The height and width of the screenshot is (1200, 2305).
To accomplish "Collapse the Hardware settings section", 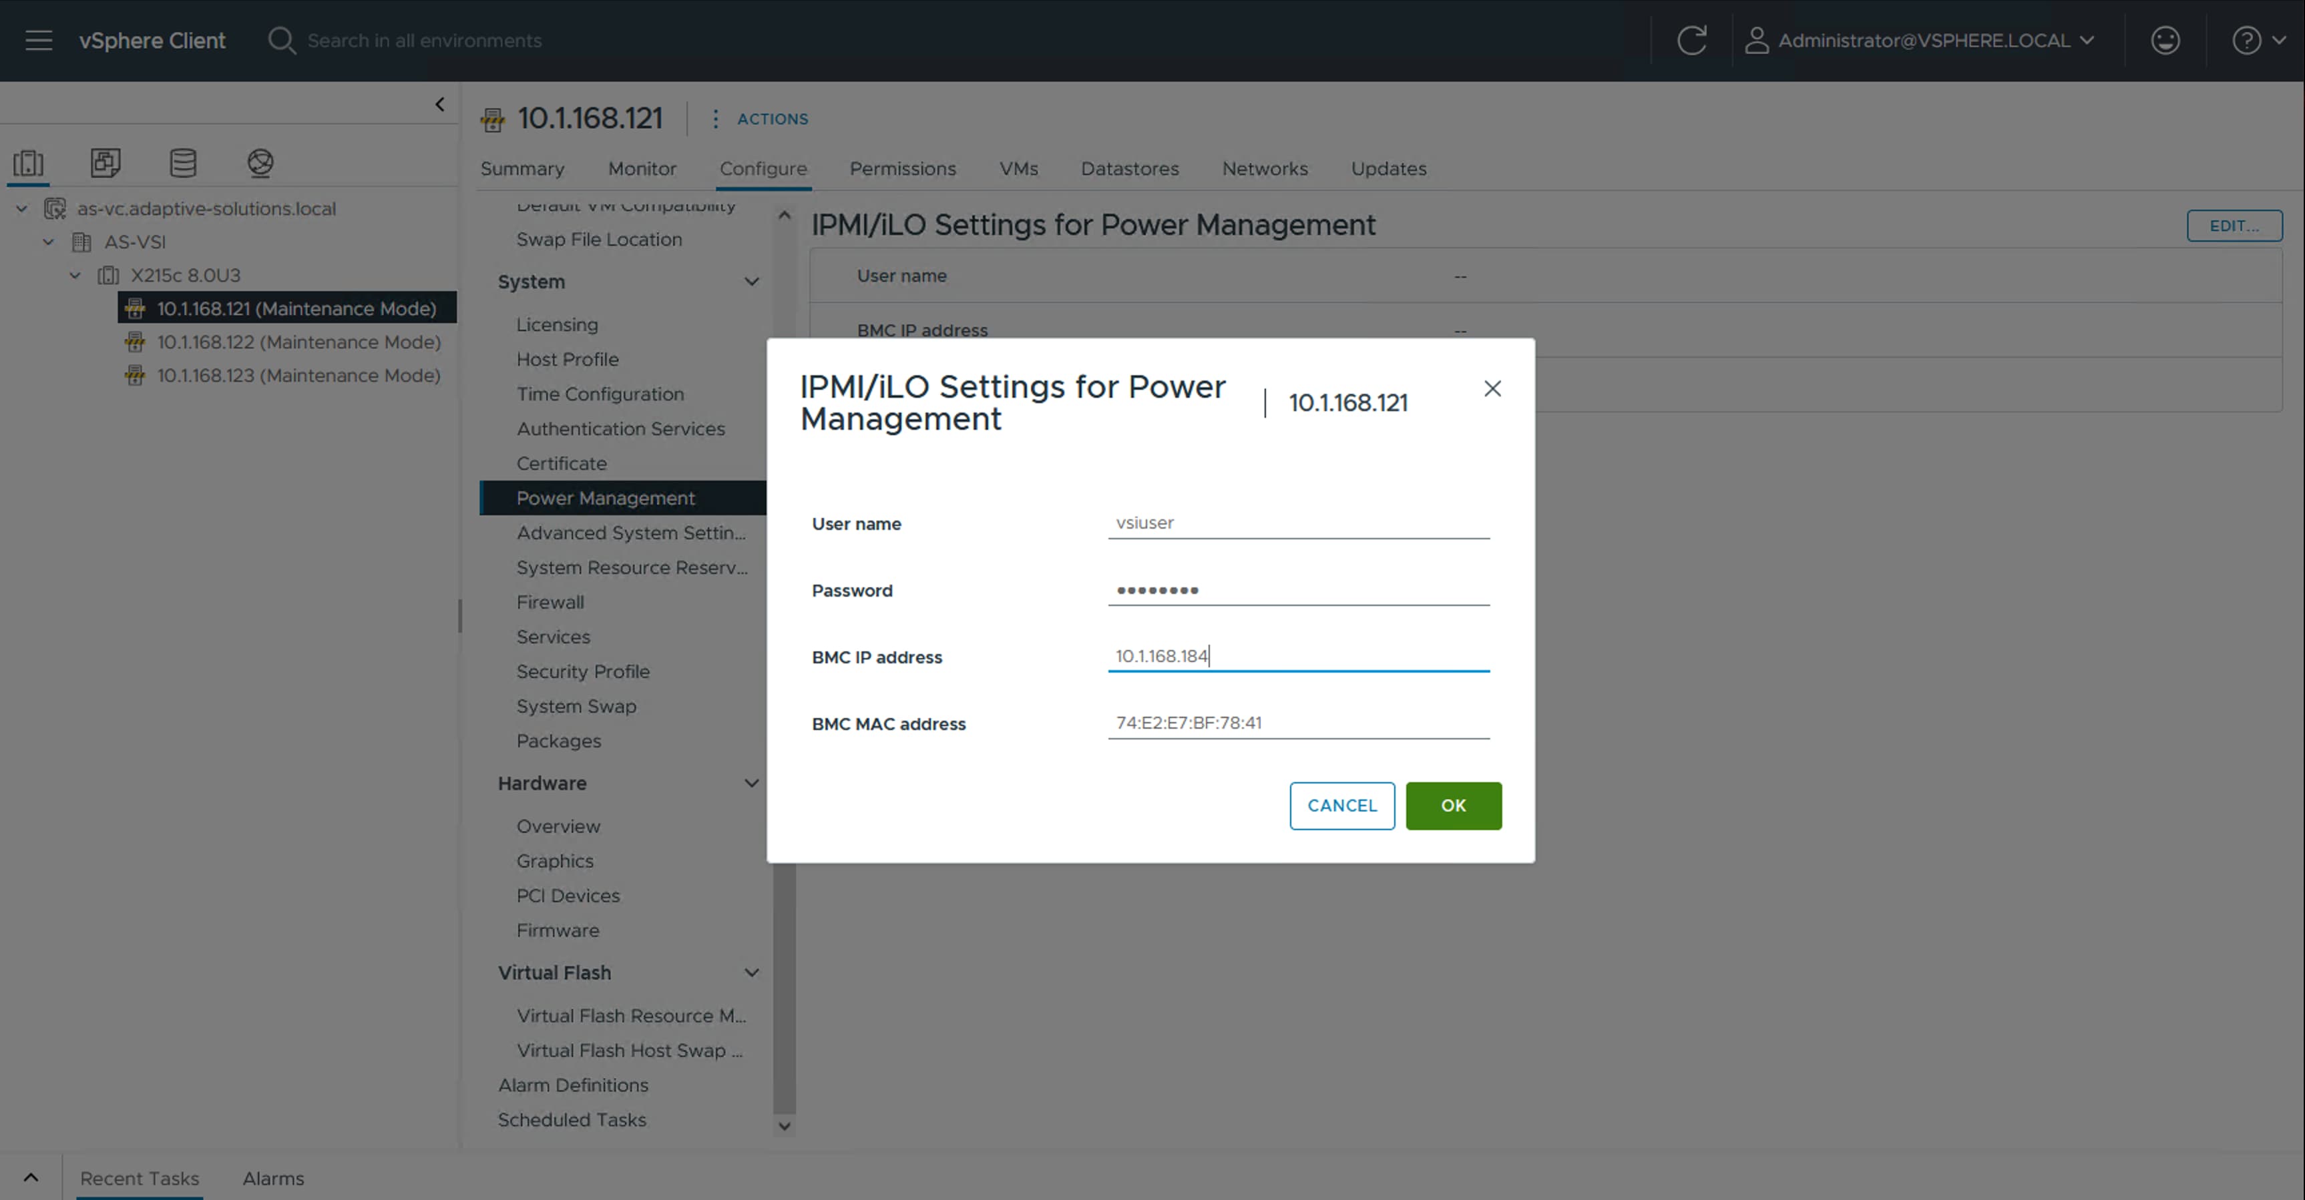I will (x=752, y=784).
